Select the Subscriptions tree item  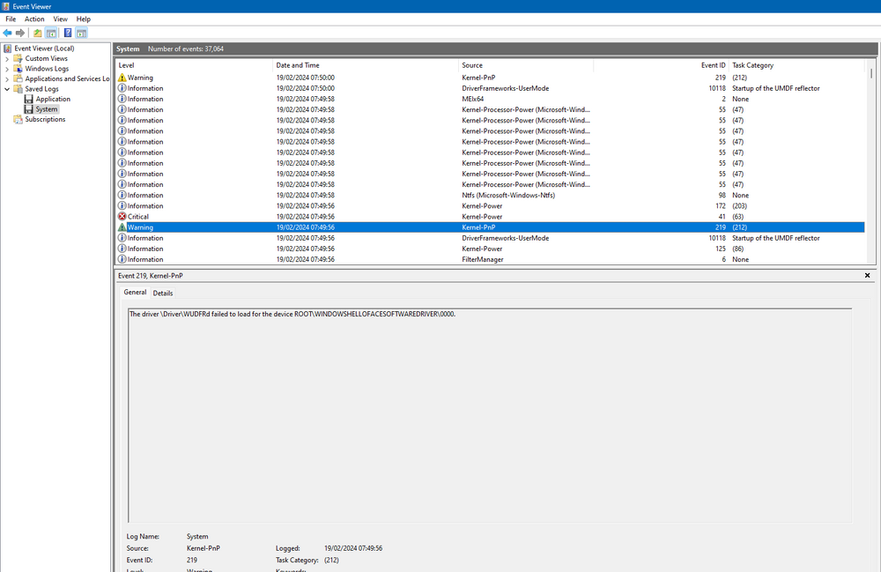tap(45, 119)
